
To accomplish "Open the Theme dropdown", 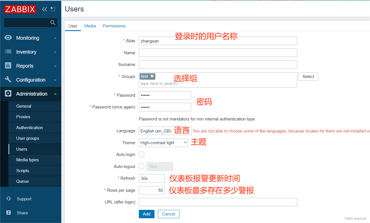I will pos(163,143).
